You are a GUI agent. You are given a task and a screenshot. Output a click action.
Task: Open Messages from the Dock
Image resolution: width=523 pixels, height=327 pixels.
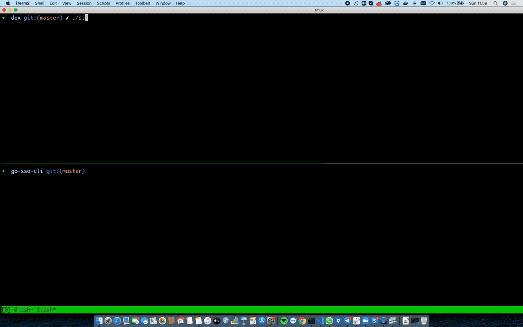[x=144, y=321]
